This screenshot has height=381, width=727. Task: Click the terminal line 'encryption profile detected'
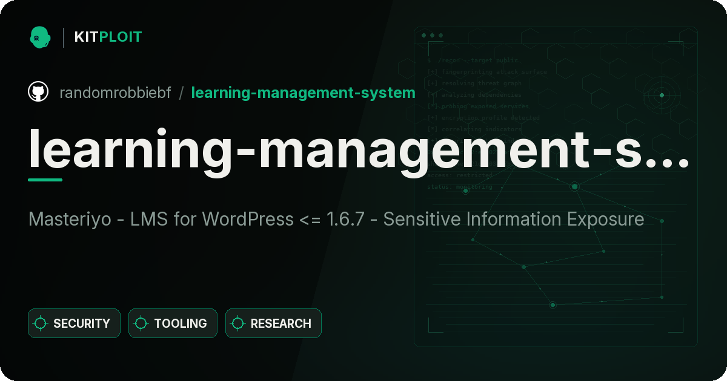pos(483,118)
